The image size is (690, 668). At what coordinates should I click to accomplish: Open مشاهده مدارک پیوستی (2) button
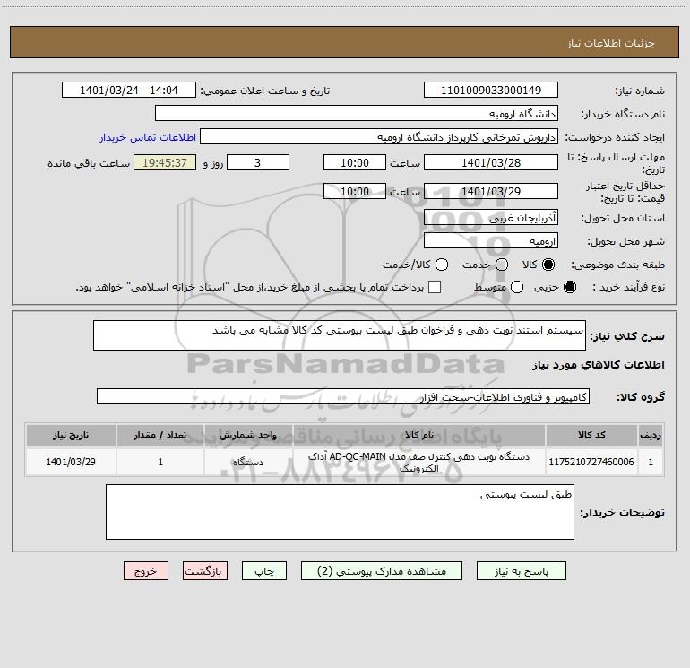382,571
